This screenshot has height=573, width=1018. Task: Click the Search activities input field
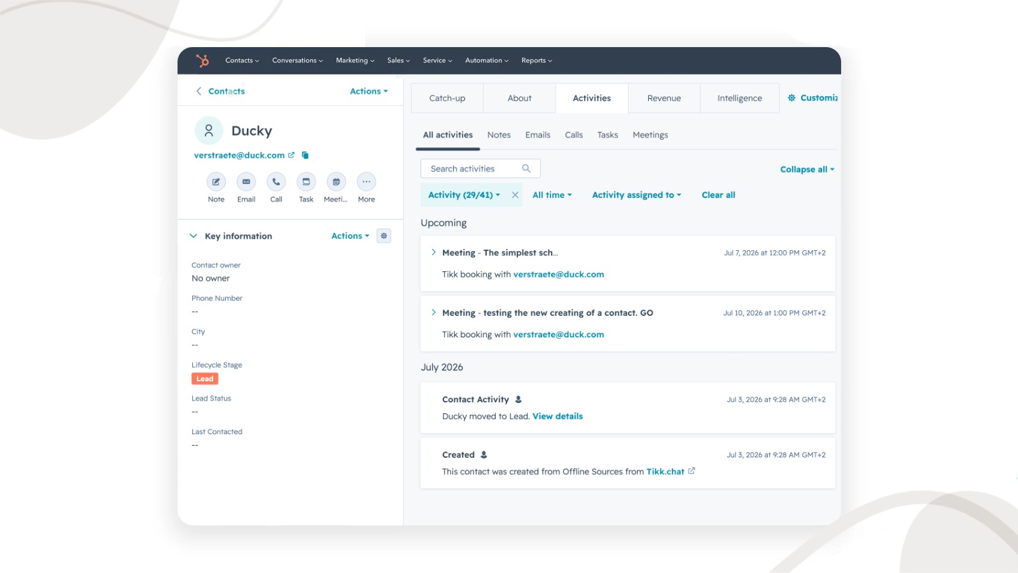(x=480, y=169)
